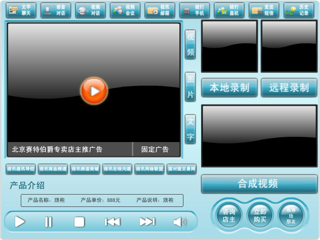The height and width of the screenshot is (240, 320).
Task: Click 拨打座机 call landline button
Action: (x=229, y=10)
